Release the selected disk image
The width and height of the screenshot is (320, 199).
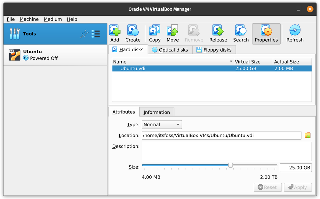218,31
